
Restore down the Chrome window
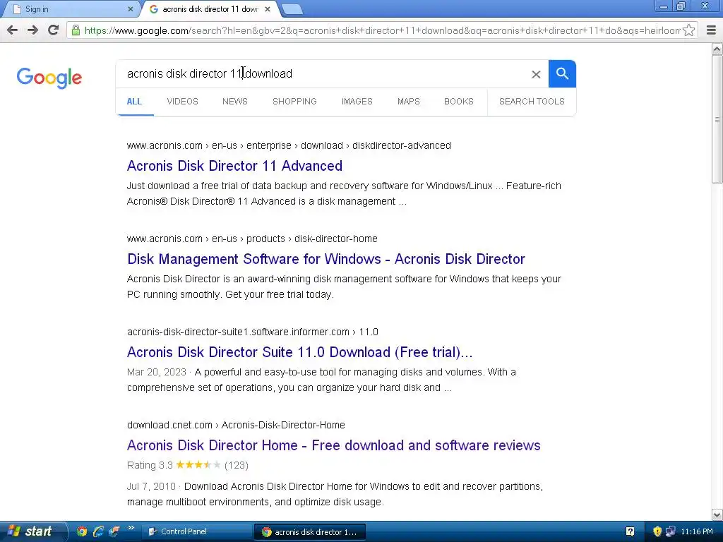click(x=681, y=6)
